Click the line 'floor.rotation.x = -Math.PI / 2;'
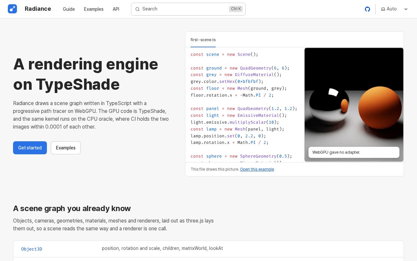417x261 pixels. coord(232,95)
